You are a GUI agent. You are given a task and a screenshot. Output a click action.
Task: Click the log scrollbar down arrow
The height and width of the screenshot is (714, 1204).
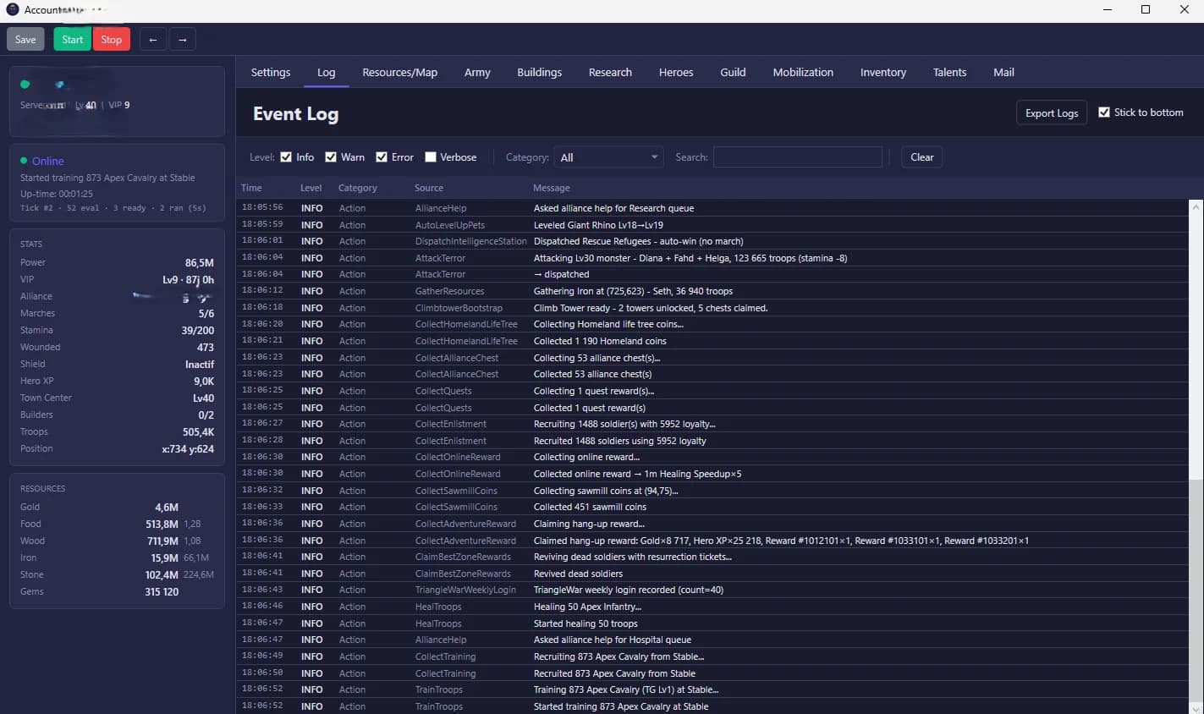[x=1196, y=707]
